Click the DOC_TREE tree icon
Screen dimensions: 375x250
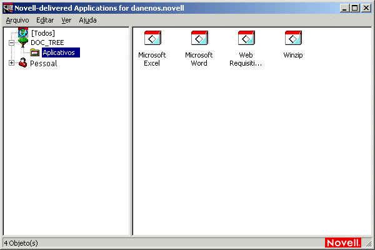[23, 42]
